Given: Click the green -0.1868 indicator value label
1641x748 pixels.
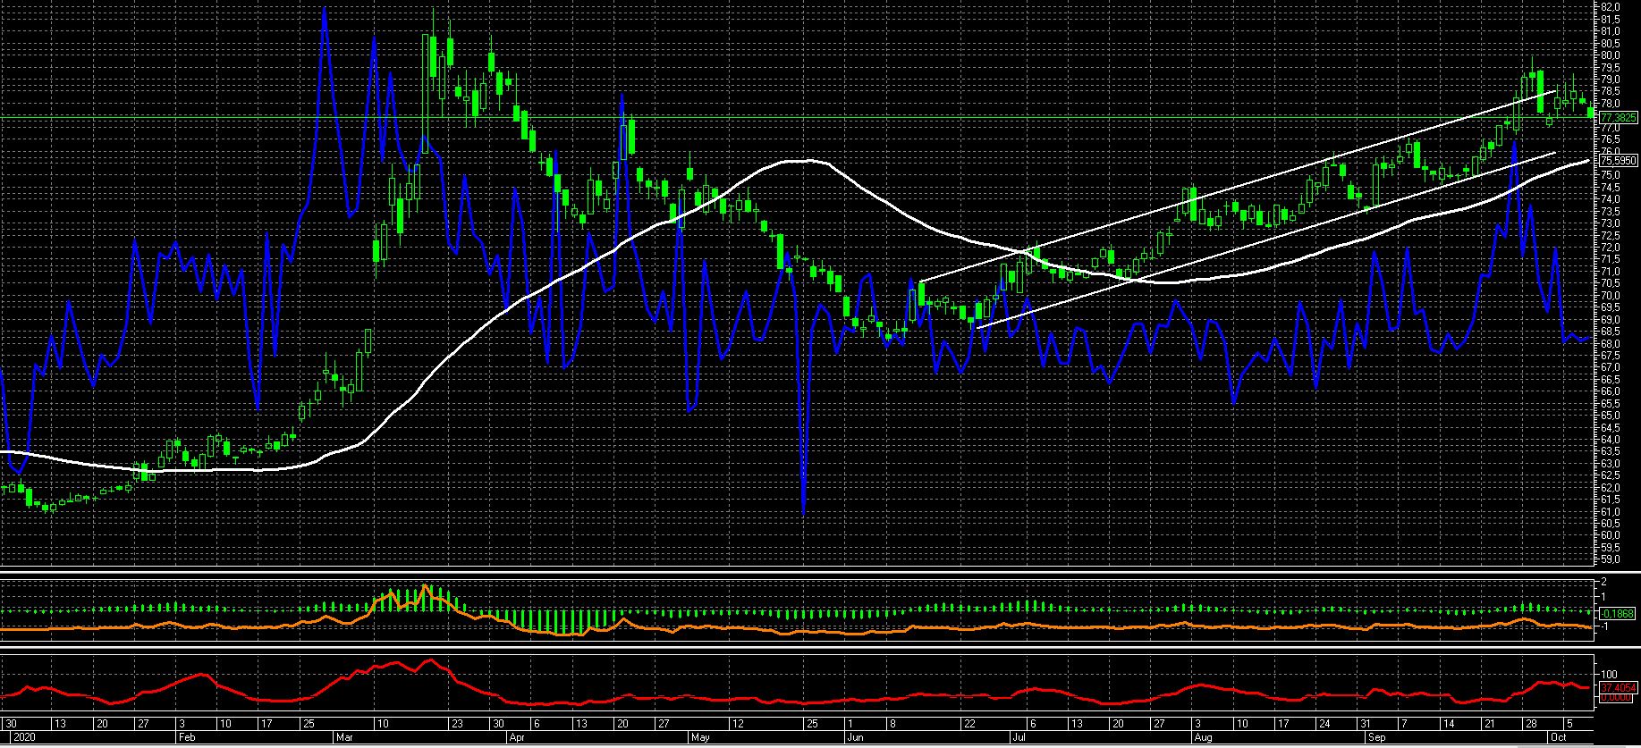Looking at the screenshot, I should [x=1617, y=614].
